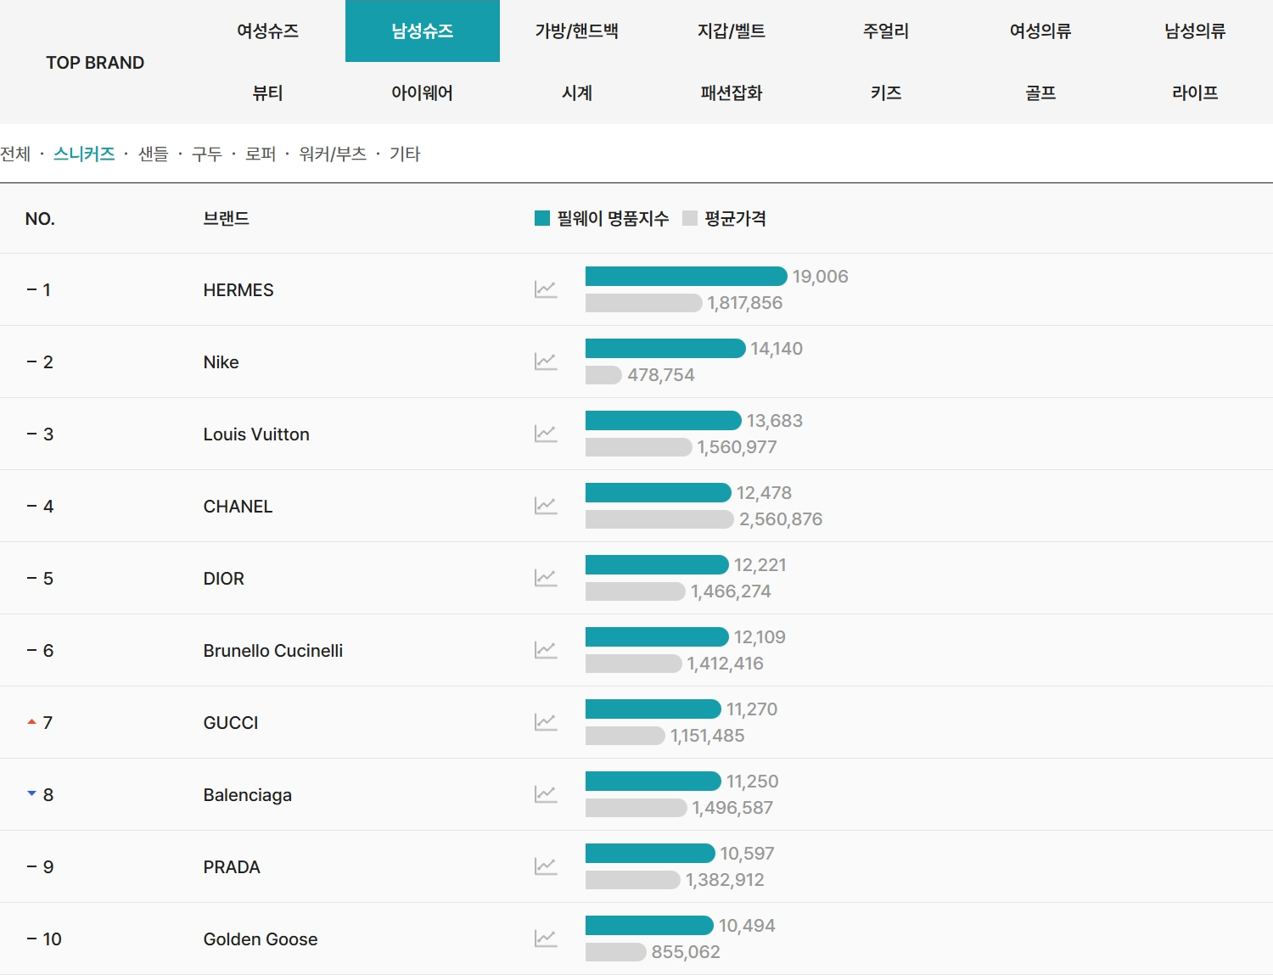Screen dimensions: 1273x975
Task: Click the Nike brand name
Action: (222, 362)
